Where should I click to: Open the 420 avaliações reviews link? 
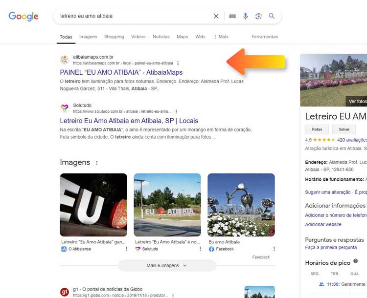pyautogui.click(x=352, y=140)
